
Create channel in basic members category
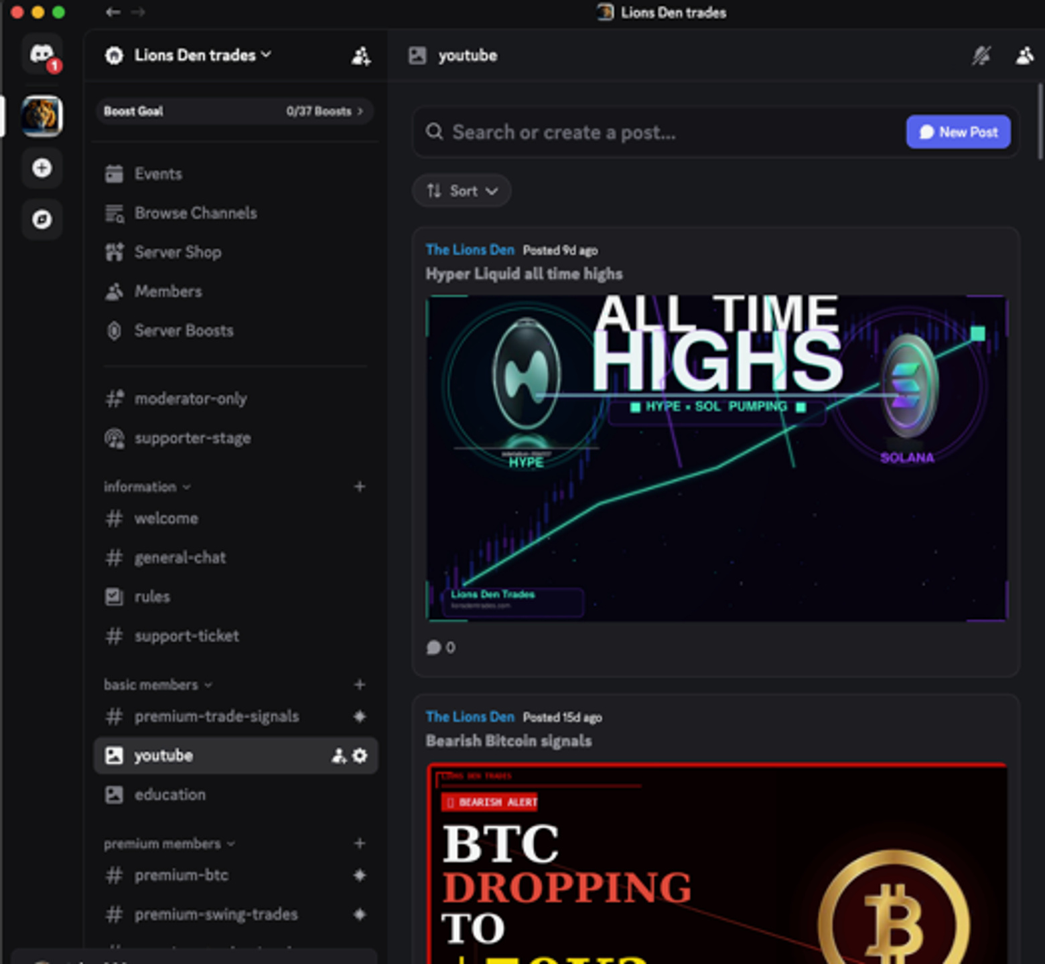coord(360,685)
